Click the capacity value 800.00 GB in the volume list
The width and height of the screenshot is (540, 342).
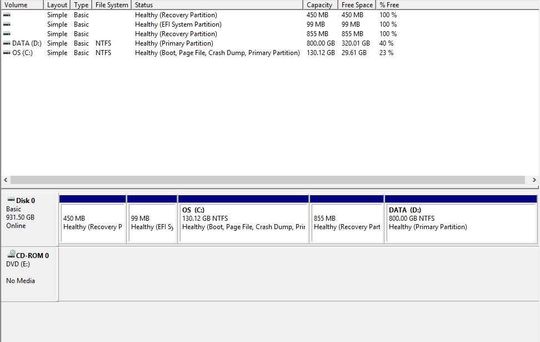click(321, 43)
